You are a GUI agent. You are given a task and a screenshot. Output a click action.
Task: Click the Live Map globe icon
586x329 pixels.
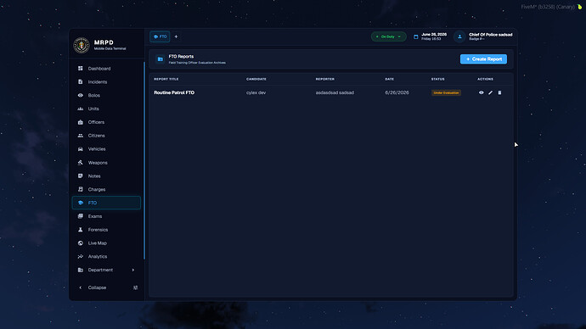(81, 243)
